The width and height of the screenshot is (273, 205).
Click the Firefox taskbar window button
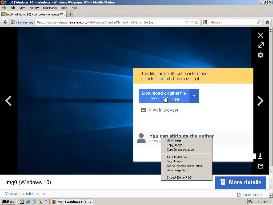72,202
